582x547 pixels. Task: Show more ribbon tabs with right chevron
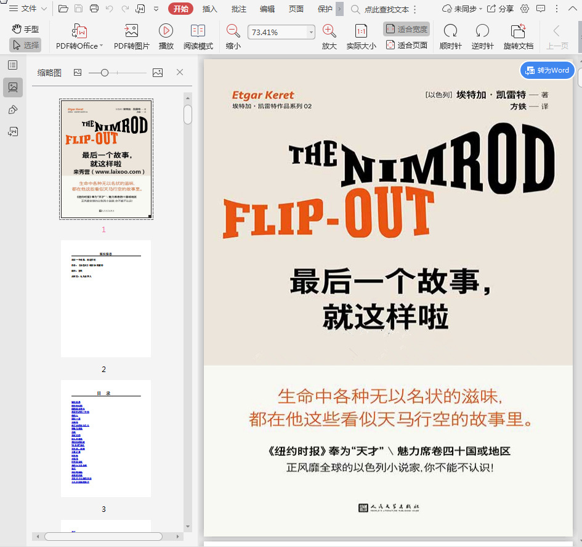pyautogui.click(x=339, y=9)
